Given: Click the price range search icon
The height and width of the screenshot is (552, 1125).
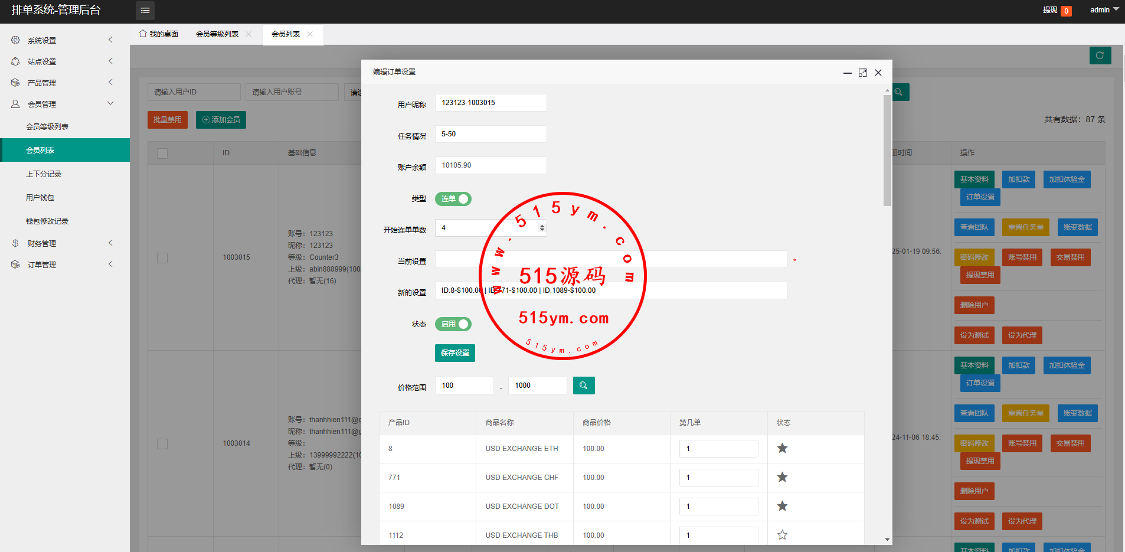Looking at the screenshot, I should [x=583, y=386].
